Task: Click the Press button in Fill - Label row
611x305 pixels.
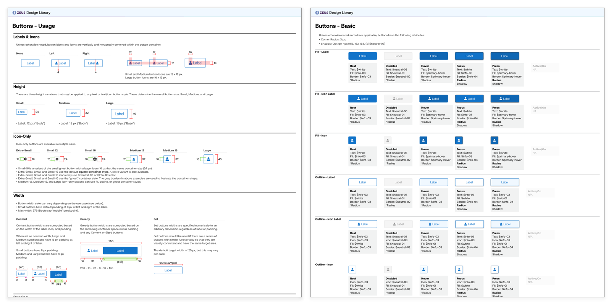Action: [505, 56]
